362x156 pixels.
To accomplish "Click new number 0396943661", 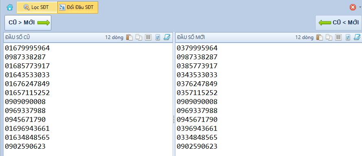I will pos(197,129).
